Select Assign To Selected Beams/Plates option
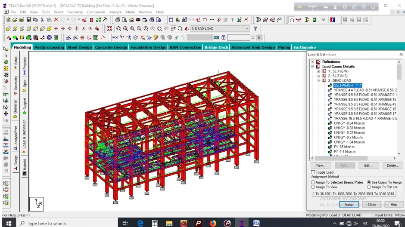 pos(313,182)
